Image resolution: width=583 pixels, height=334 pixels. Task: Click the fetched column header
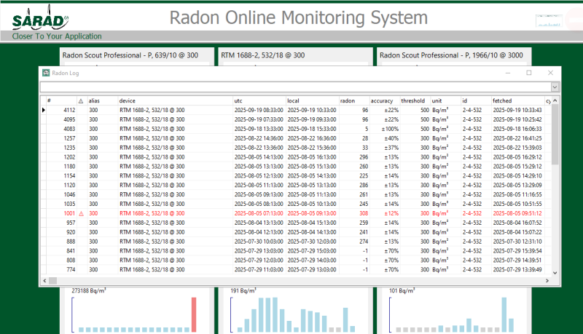[502, 100]
